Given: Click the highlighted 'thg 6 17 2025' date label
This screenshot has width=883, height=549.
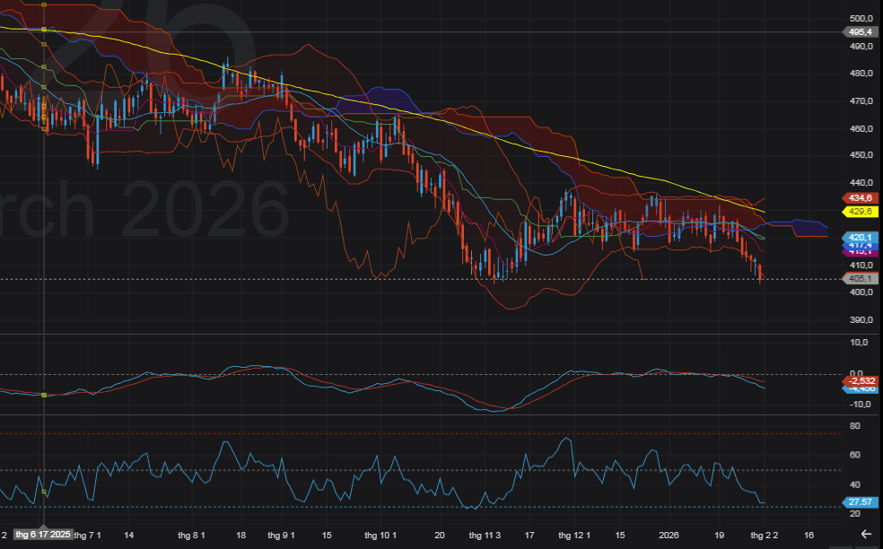Looking at the screenshot, I should [x=42, y=535].
